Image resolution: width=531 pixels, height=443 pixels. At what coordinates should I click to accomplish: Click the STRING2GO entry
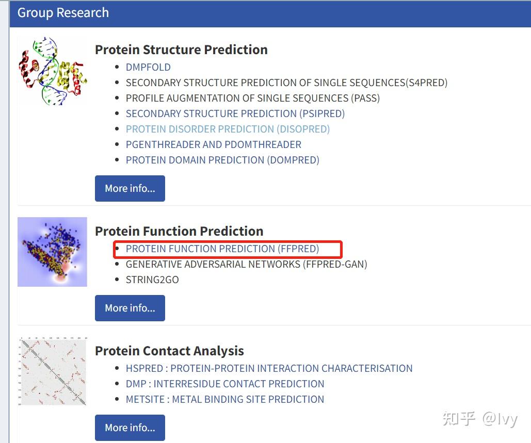(152, 280)
